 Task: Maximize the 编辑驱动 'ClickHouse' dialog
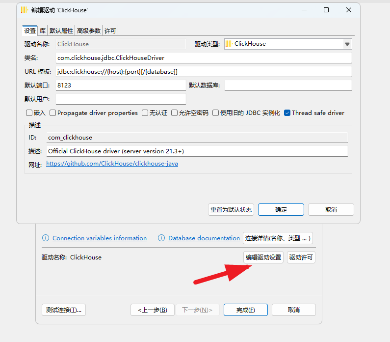(x=326, y=10)
